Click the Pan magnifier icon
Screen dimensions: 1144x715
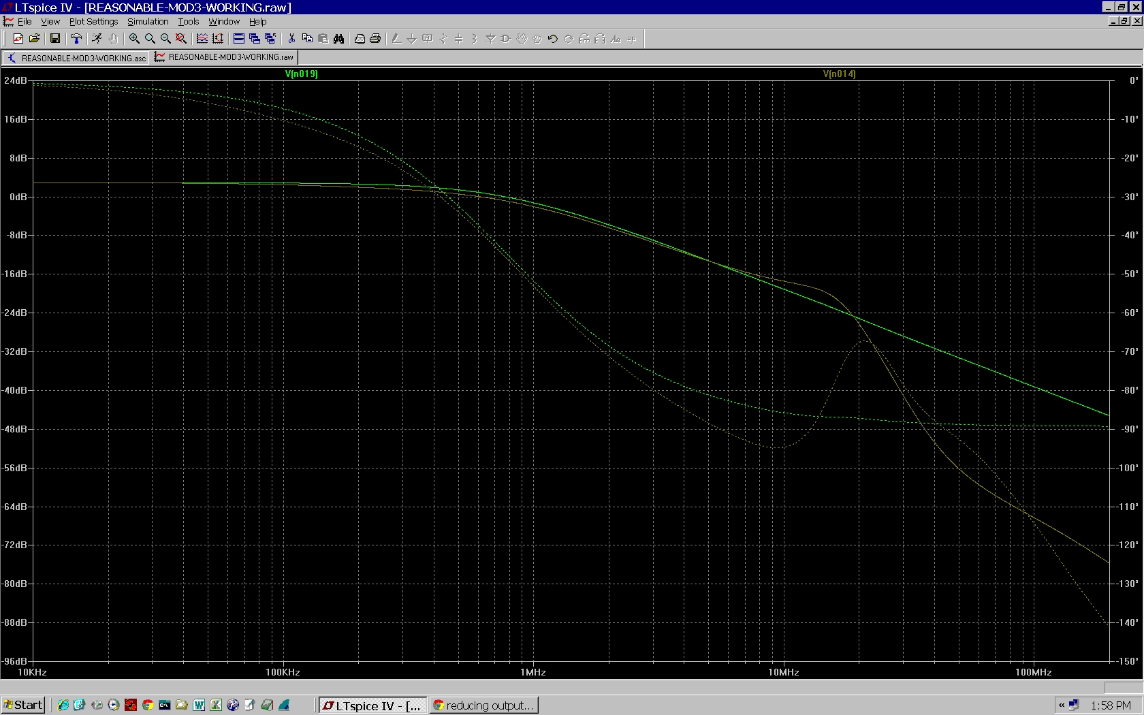150,39
